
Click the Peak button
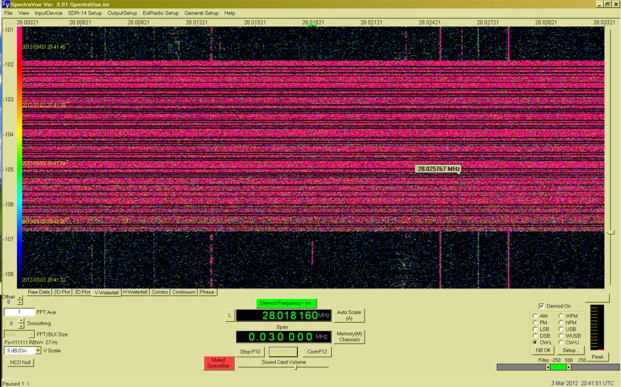597,357
